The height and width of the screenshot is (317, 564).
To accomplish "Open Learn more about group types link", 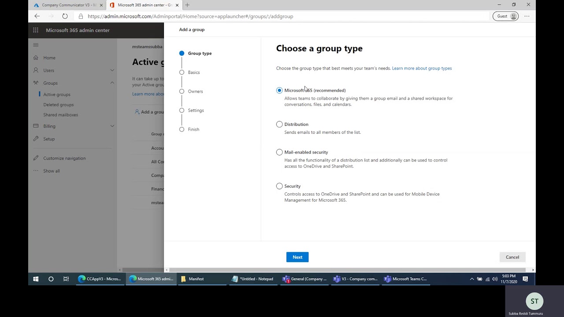I will click(422, 68).
